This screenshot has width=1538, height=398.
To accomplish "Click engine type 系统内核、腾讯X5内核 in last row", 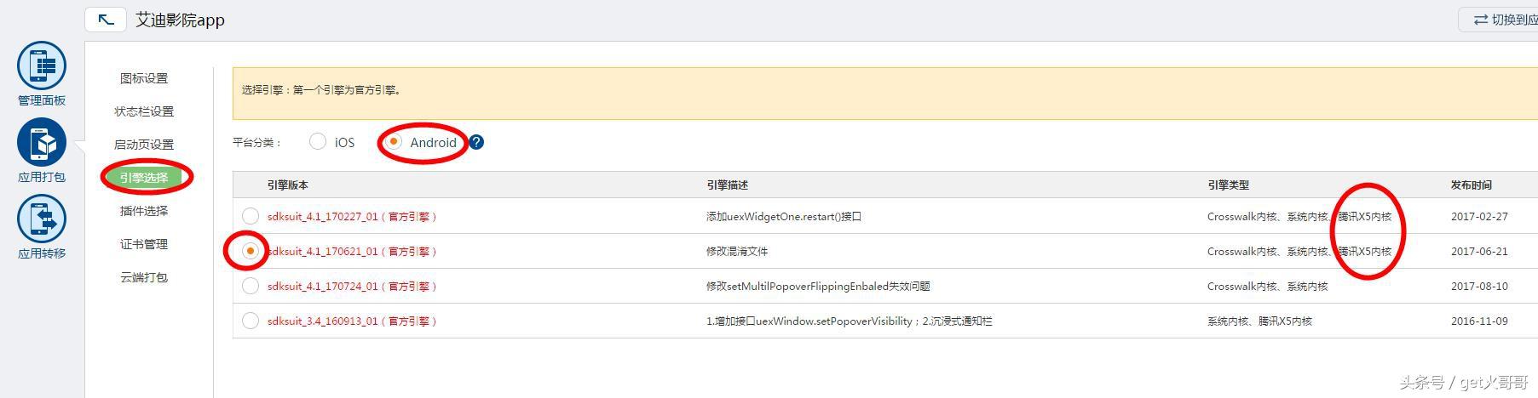I will click(1259, 321).
